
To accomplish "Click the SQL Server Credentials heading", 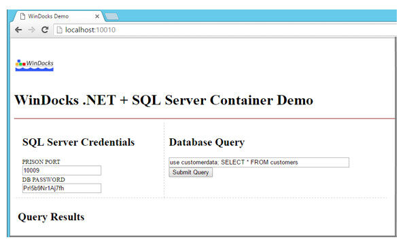I will coord(78,142).
